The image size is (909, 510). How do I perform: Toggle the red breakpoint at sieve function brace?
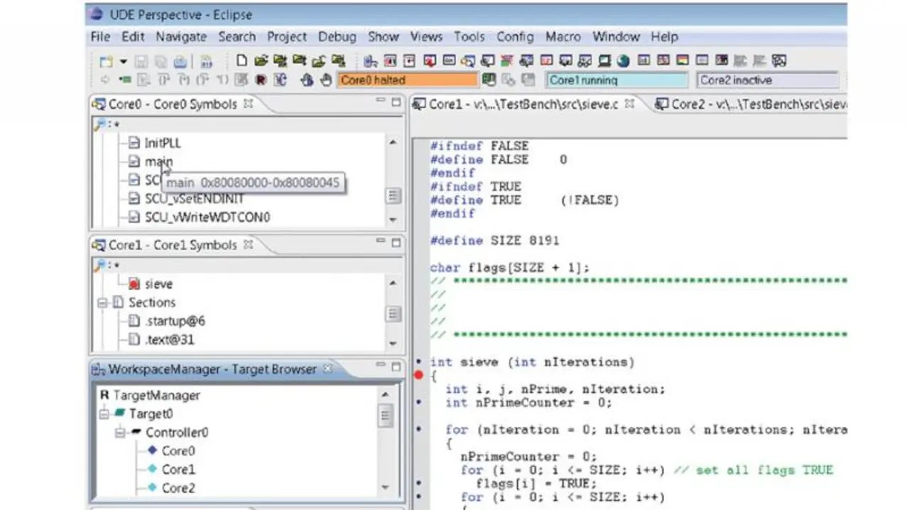click(x=419, y=375)
